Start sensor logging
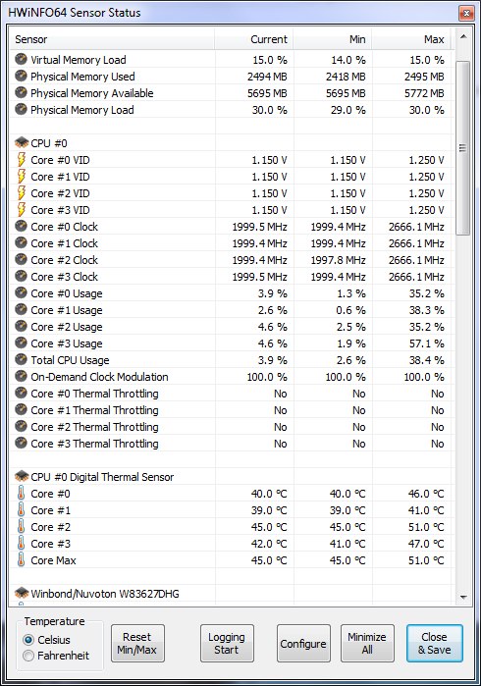This screenshot has width=481, height=686. tap(227, 643)
